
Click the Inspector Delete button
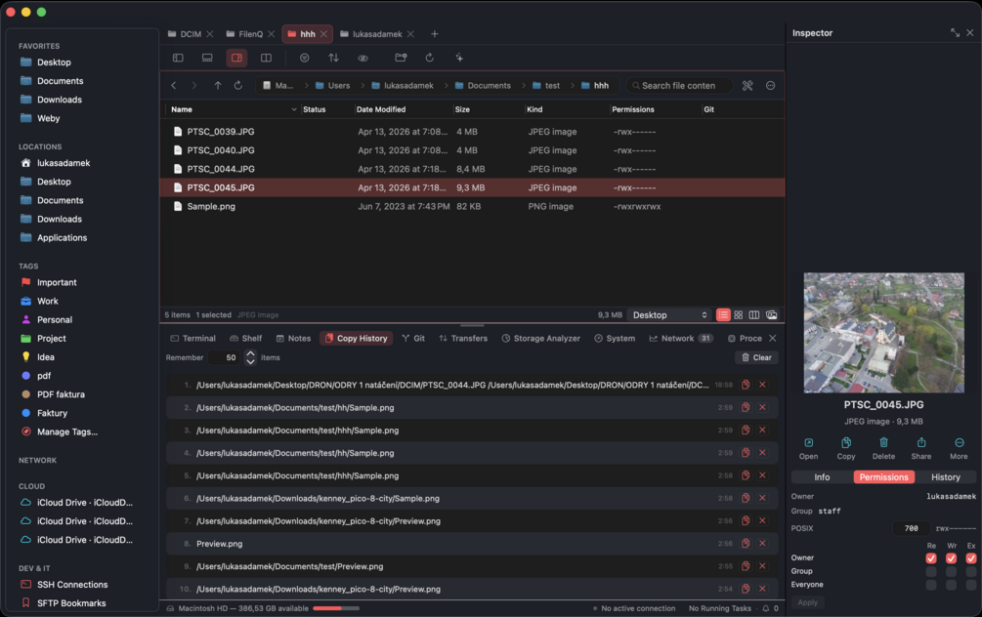[883, 449]
